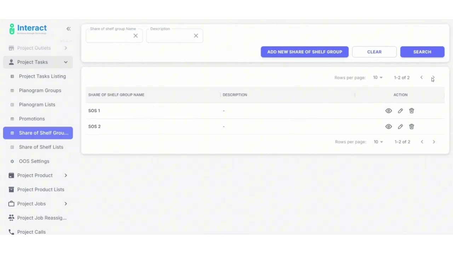The image size is (453, 254).
Task: Edit SOS 2 with pencil icon
Action: [x=400, y=127]
